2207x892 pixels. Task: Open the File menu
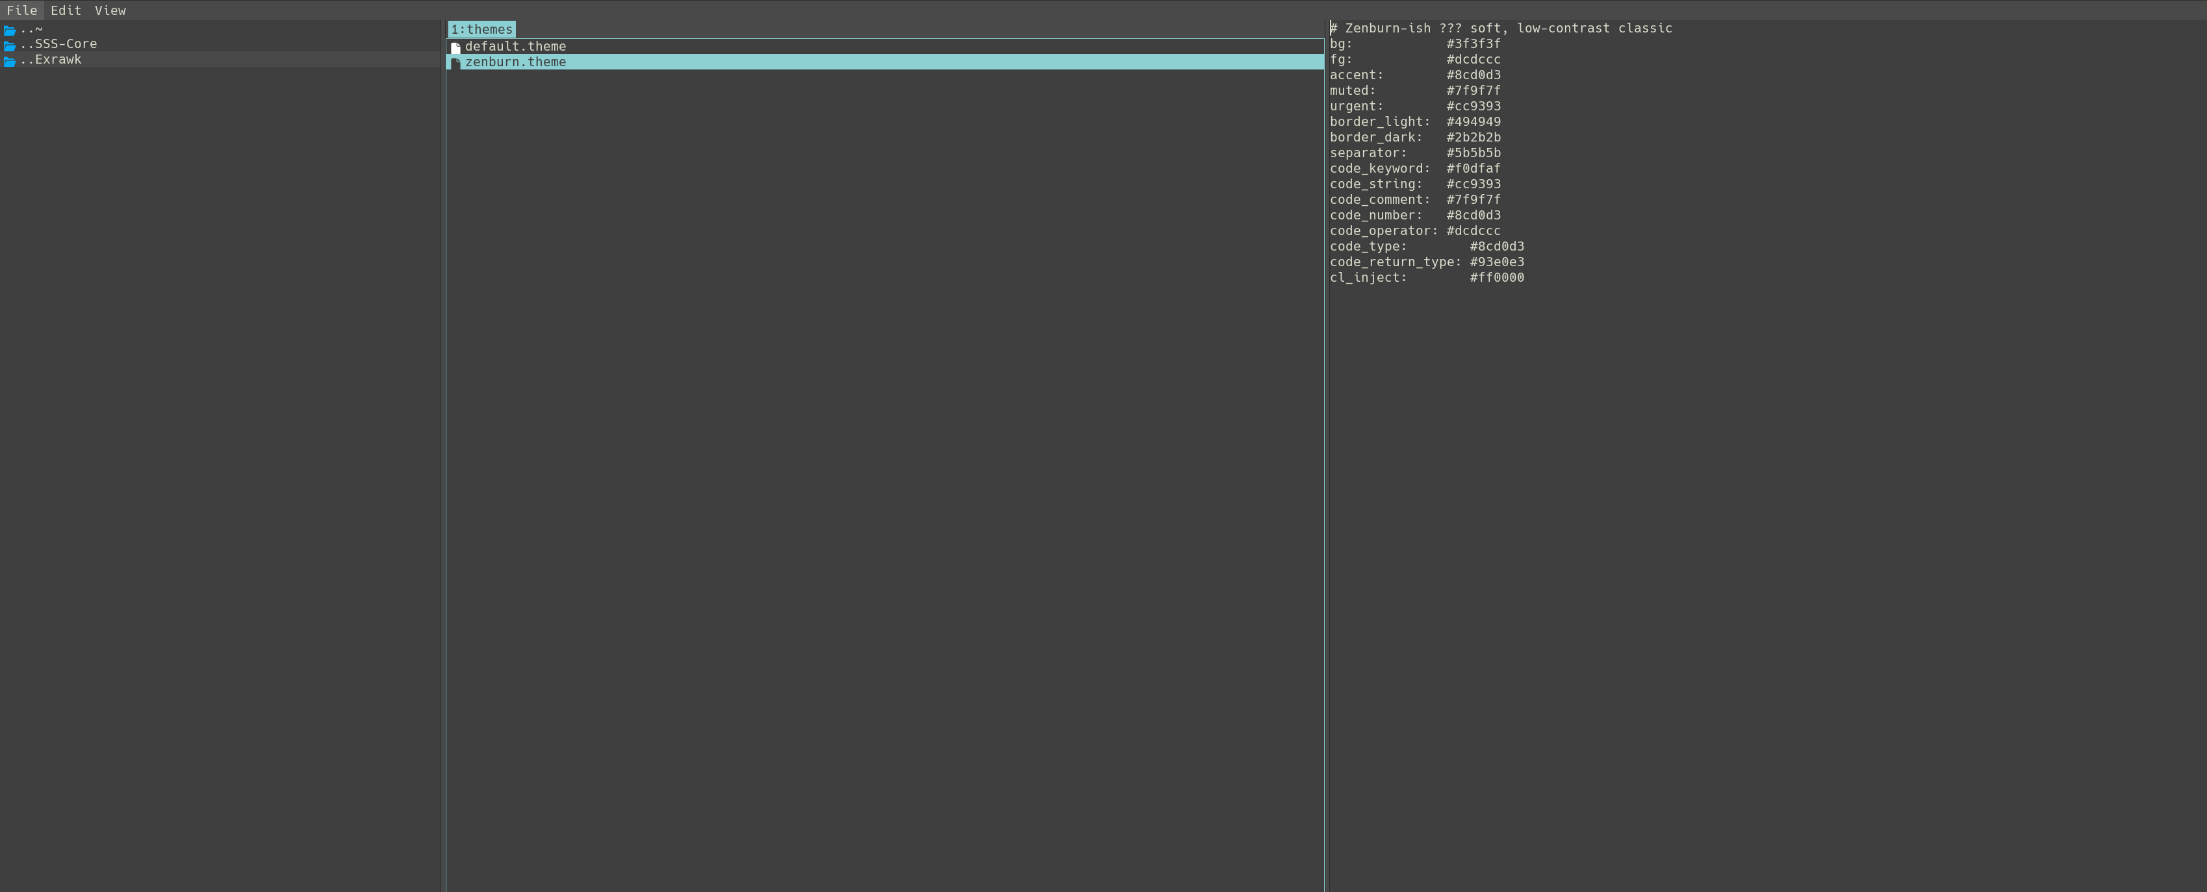coord(21,10)
